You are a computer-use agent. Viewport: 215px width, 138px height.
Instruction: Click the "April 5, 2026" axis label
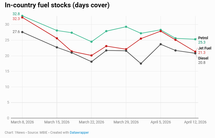(x=161, y=122)
